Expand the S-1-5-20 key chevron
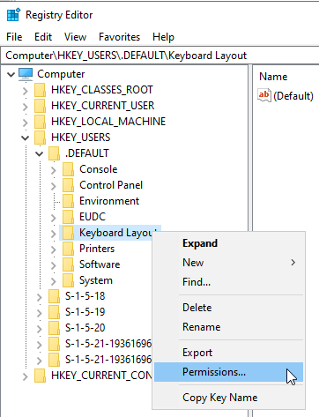The image size is (319, 417). point(40,329)
